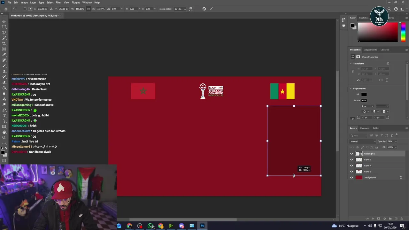
Task: Select the Clone Stamp tool
Action: click(x=4, y=71)
